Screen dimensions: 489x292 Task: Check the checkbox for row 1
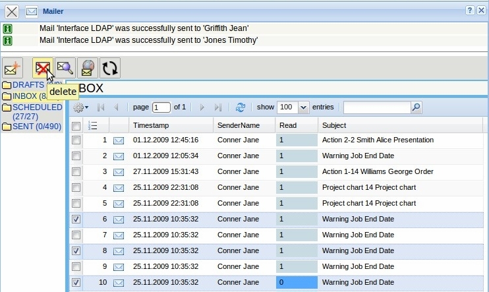tap(76, 140)
